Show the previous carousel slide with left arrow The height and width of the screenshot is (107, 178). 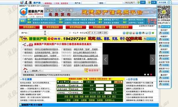coord(105,60)
